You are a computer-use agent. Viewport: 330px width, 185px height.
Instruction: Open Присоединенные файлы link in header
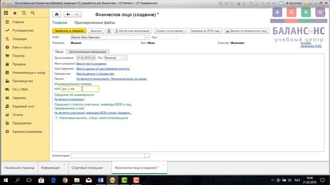tap(95, 23)
